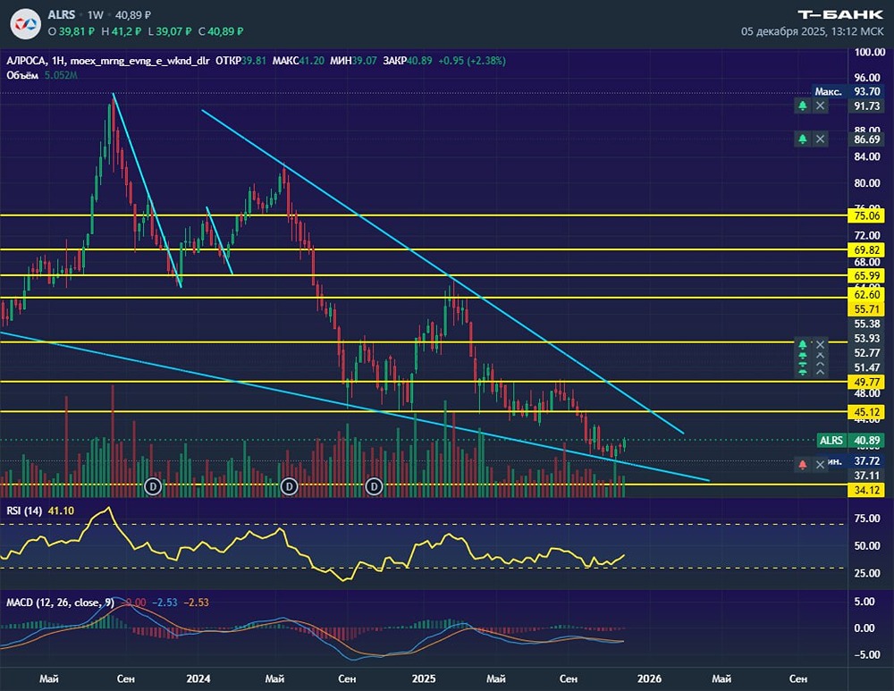894x691 pixels.
Task: Remove the price alert at 91.73
Action: pos(821,105)
